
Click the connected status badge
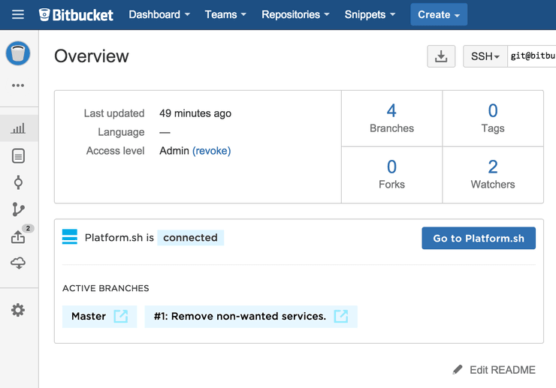[190, 237]
